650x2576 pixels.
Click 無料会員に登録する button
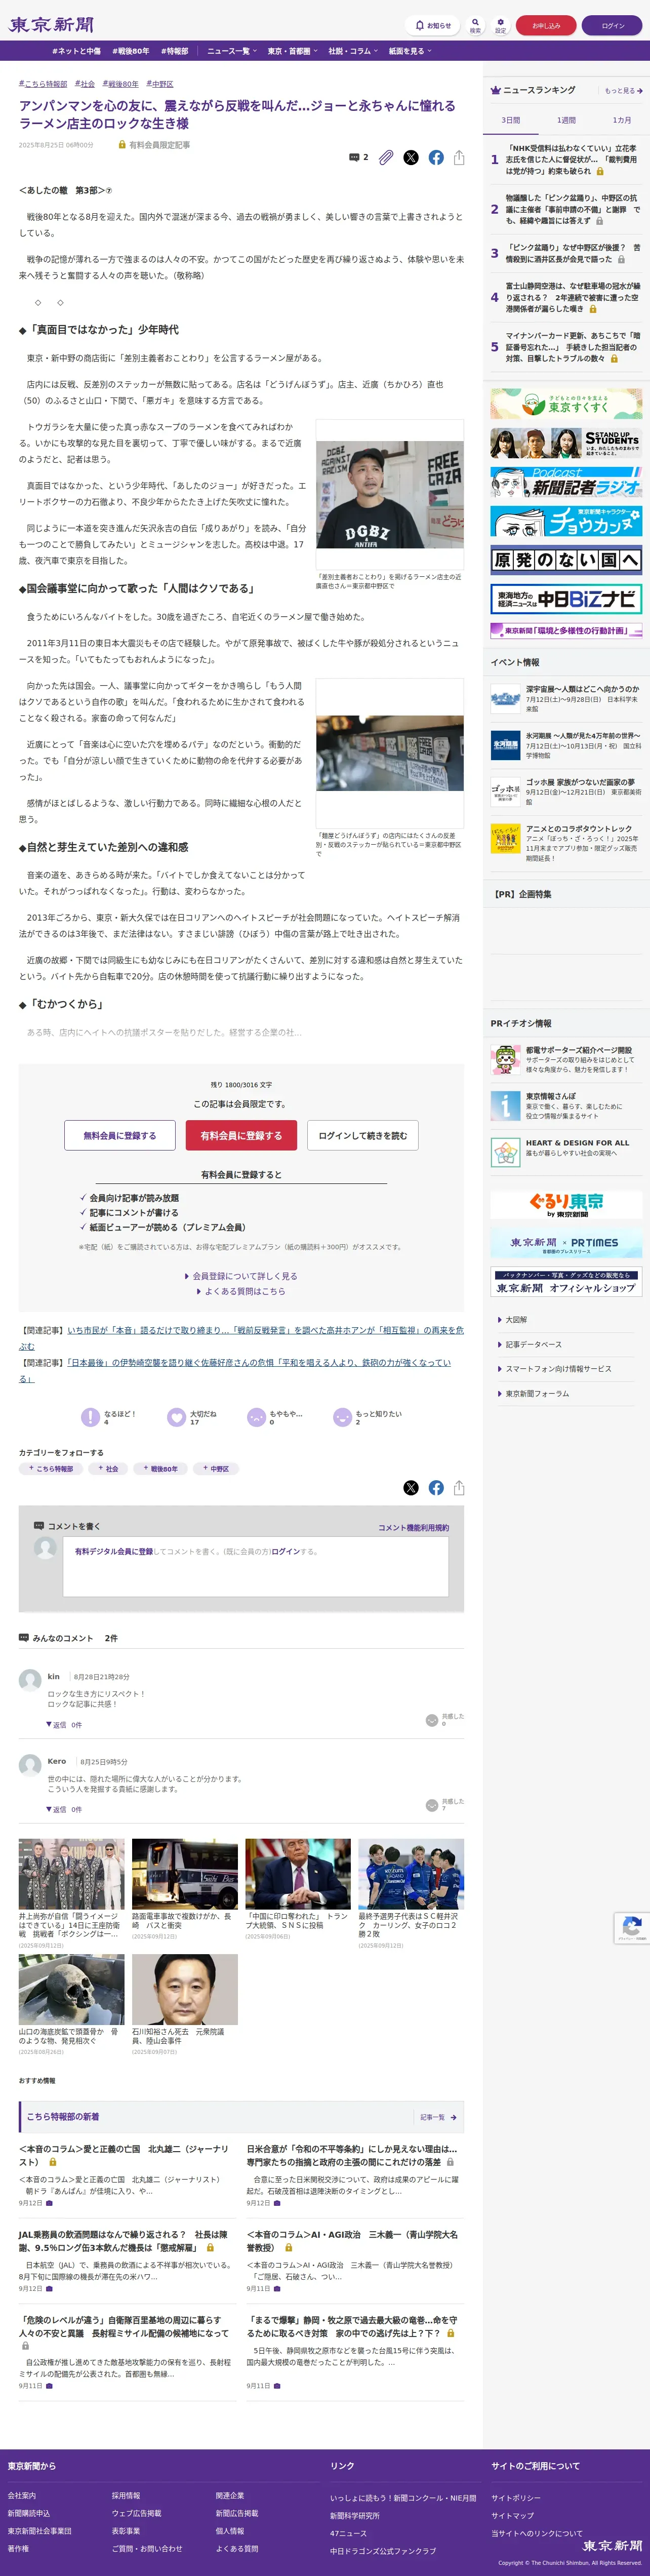click(x=120, y=1135)
